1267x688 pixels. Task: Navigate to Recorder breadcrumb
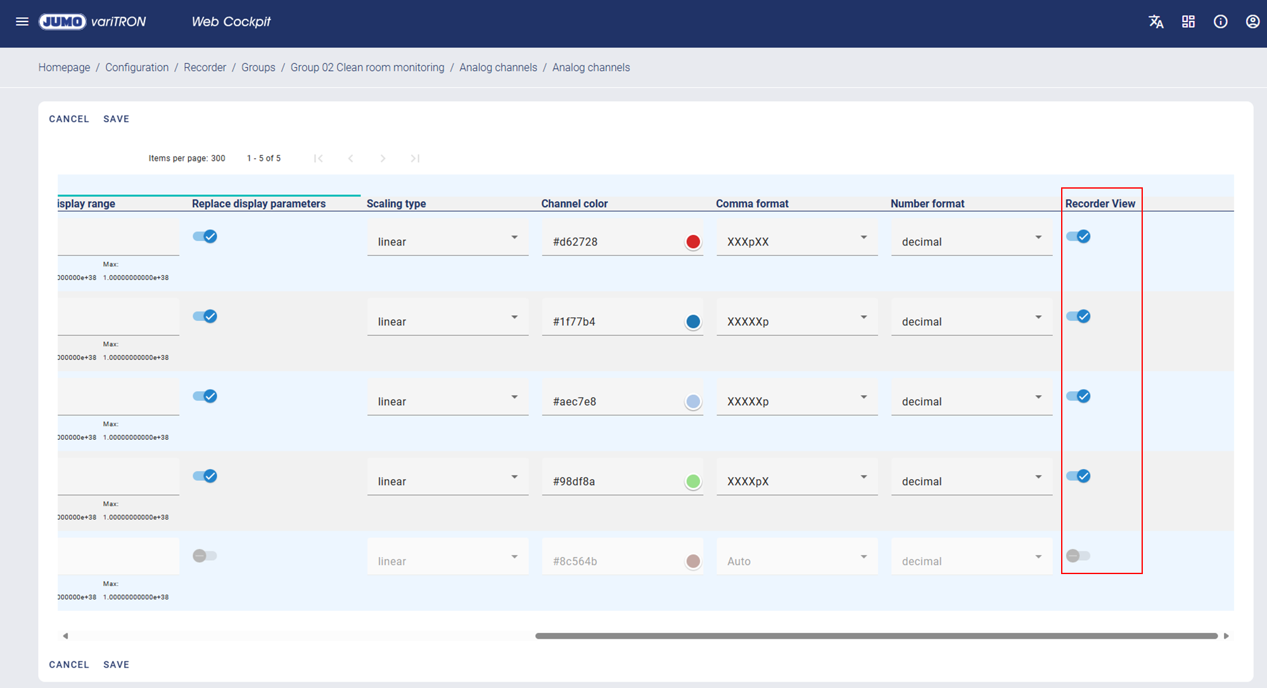205,68
